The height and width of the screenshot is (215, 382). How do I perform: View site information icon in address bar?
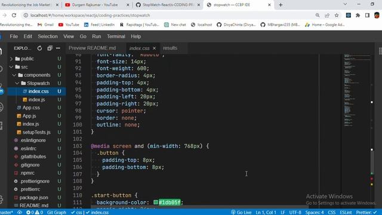(26, 15)
